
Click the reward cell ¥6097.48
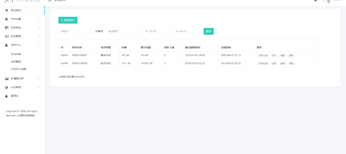(147, 64)
